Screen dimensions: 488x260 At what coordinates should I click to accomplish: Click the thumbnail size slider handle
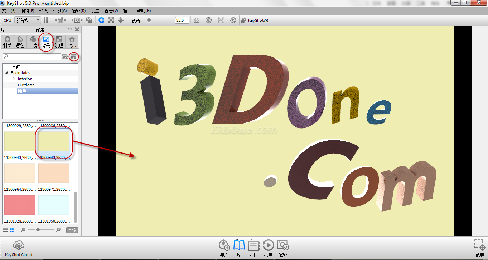(38, 230)
